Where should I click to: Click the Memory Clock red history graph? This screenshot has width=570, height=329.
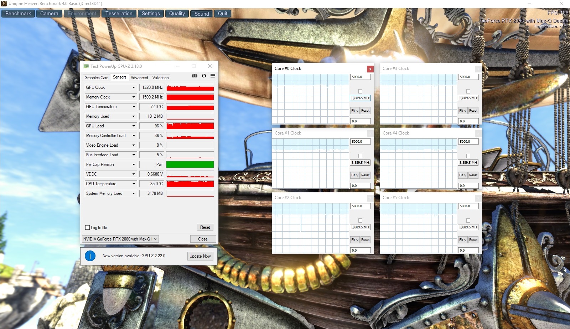(190, 97)
